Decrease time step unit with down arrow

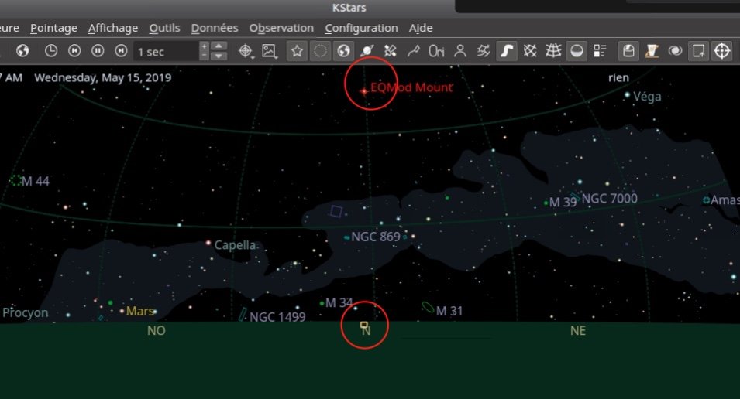point(219,56)
